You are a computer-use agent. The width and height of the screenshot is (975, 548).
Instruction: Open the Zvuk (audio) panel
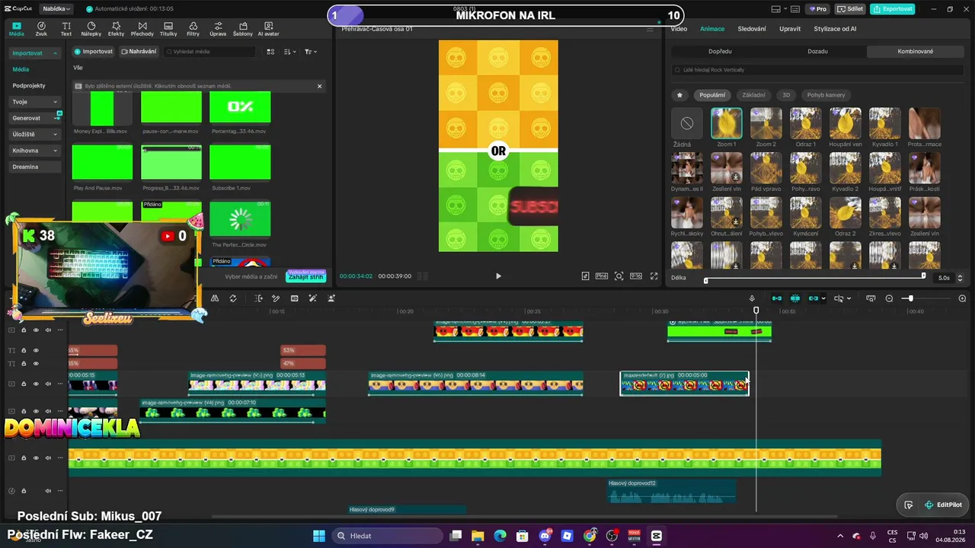(41, 29)
